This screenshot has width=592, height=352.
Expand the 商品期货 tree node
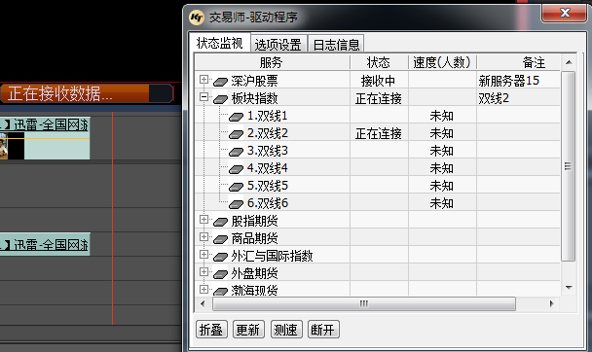click(203, 236)
